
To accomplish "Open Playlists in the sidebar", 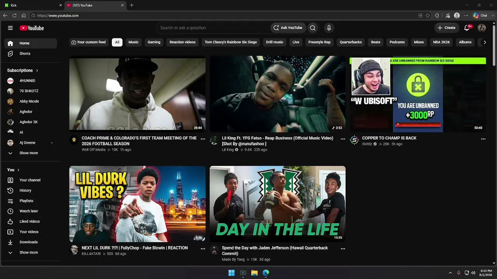I will pos(30,201).
